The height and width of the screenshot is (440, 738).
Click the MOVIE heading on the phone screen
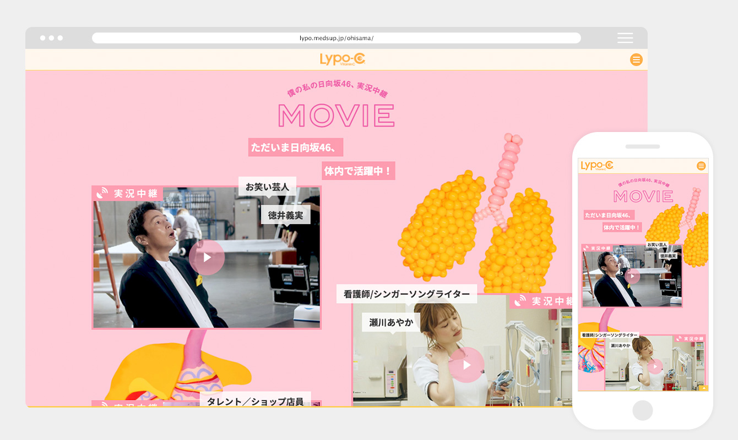(642, 196)
